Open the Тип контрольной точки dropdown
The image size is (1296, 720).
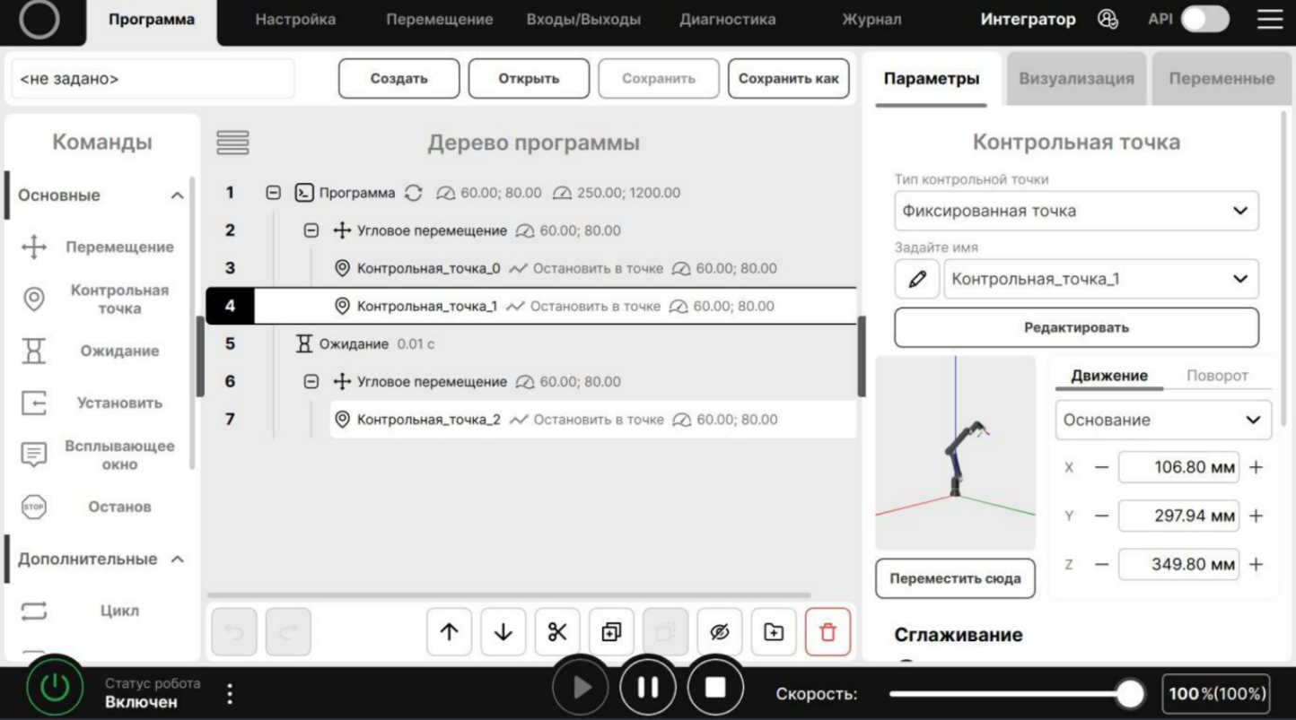tap(1076, 211)
